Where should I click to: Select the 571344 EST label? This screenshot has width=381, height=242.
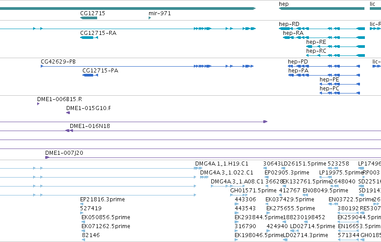coord(349,235)
